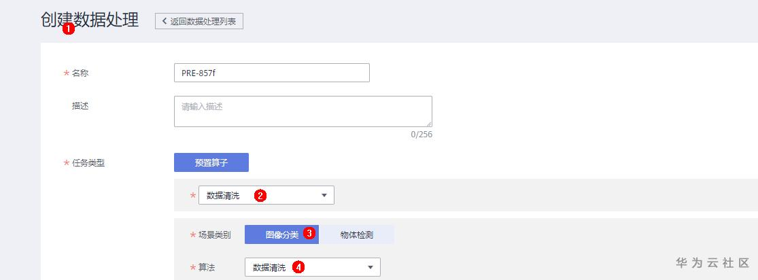Viewport: 758px width, 280px height.
Task: Open the 数据清洗 task type dropdown
Action: pos(266,196)
